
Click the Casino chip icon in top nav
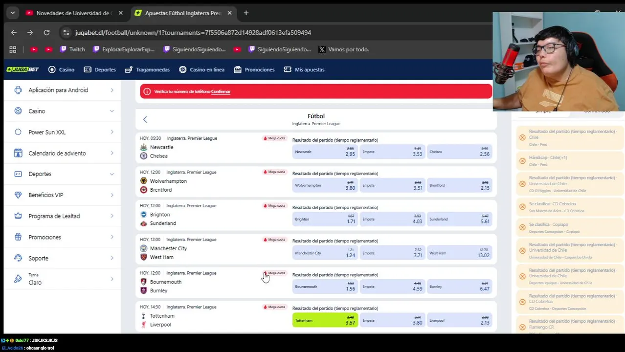click(x=52, y=69)
